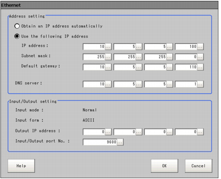Click the Ethernet title bar text
Image resolution: width=221 pixels, height=179 pixels.
coord(11,5)
